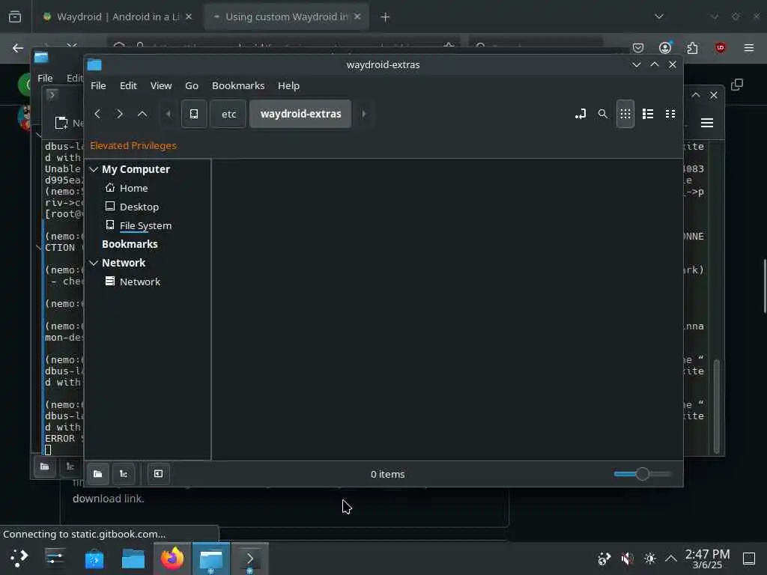Viewport: 767px width, 575px height.
Task: Switch to icon view
Action: coord(625,114)
